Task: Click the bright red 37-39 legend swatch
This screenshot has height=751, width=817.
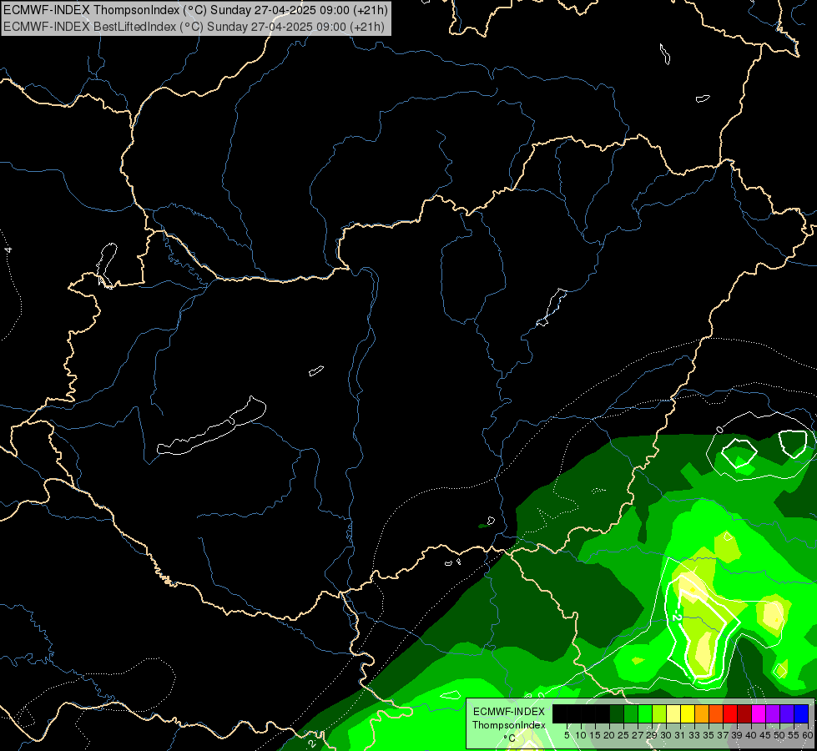Action: 730,713
